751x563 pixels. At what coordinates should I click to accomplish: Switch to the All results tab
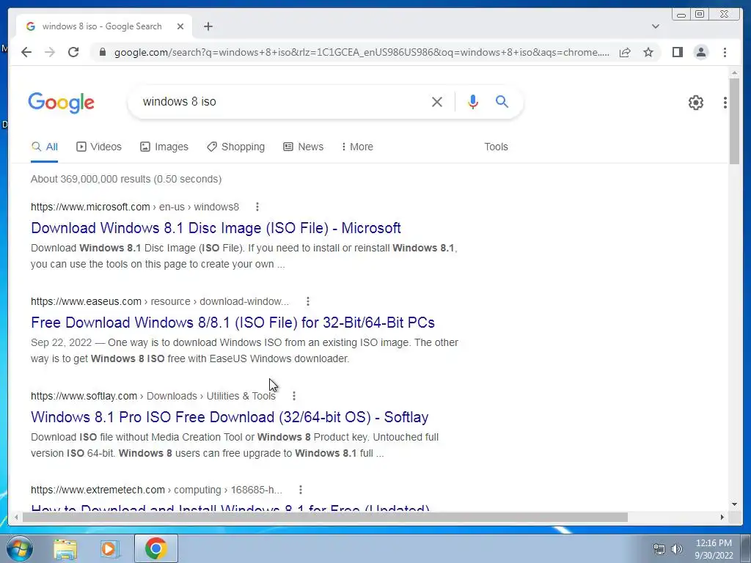[45, 147]
